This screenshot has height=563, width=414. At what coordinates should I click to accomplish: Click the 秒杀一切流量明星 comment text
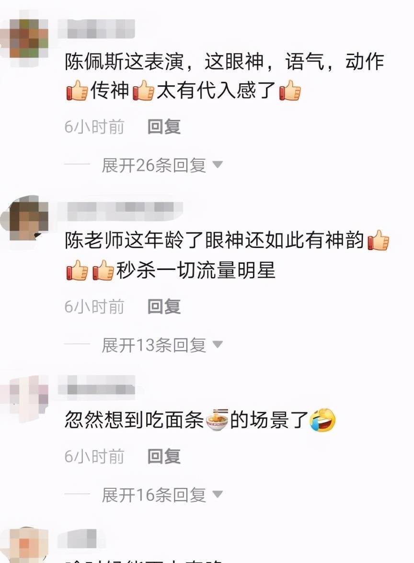point(195,270)
